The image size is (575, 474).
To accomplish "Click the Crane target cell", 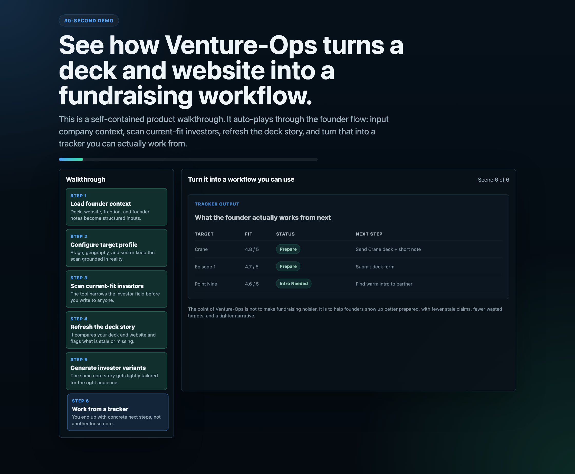I will (x=201, y=249).
